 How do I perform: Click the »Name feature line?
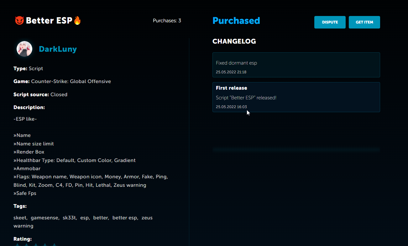(x=22, y=135)
